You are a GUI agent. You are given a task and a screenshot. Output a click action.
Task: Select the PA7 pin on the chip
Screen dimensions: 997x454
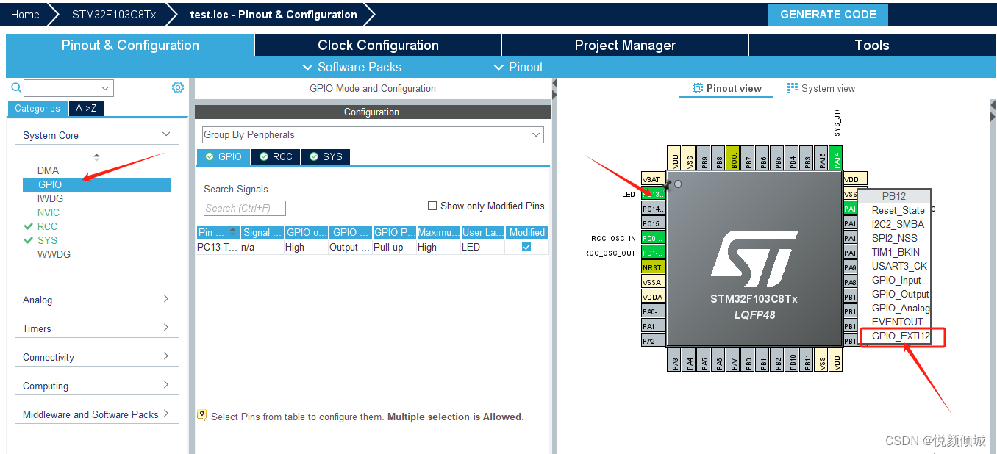point(734,359)
